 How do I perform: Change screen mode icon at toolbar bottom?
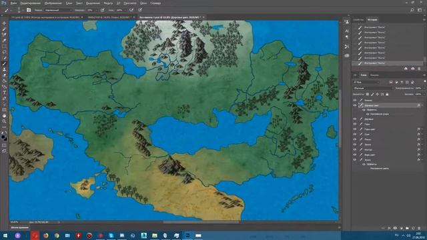point(4,151)
